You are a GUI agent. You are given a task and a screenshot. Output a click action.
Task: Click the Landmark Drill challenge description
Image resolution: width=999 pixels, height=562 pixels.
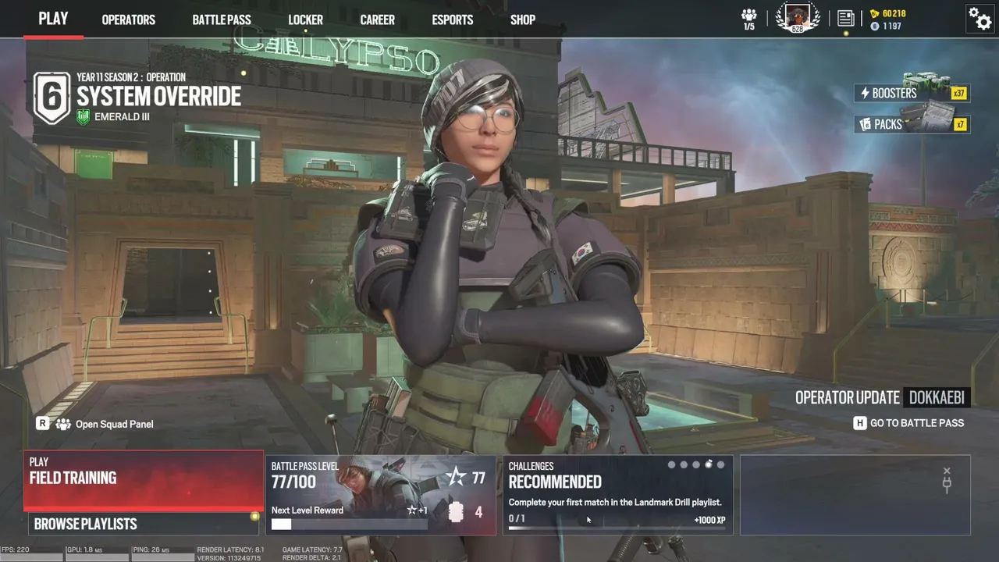pos(615,502)
